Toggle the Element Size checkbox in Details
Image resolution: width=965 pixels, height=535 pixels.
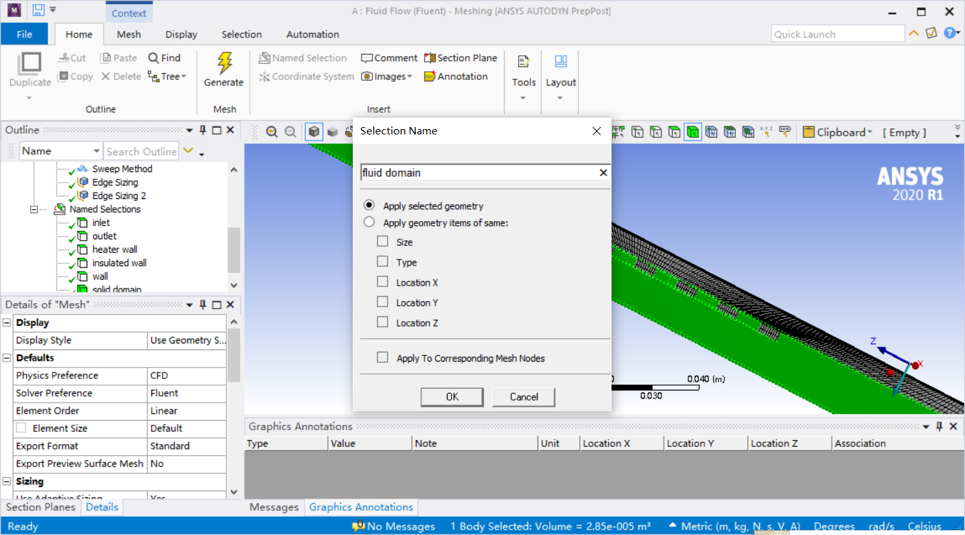(x=21, y=427)
